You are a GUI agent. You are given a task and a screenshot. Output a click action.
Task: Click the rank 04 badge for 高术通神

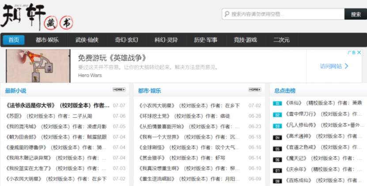point(277,138)
